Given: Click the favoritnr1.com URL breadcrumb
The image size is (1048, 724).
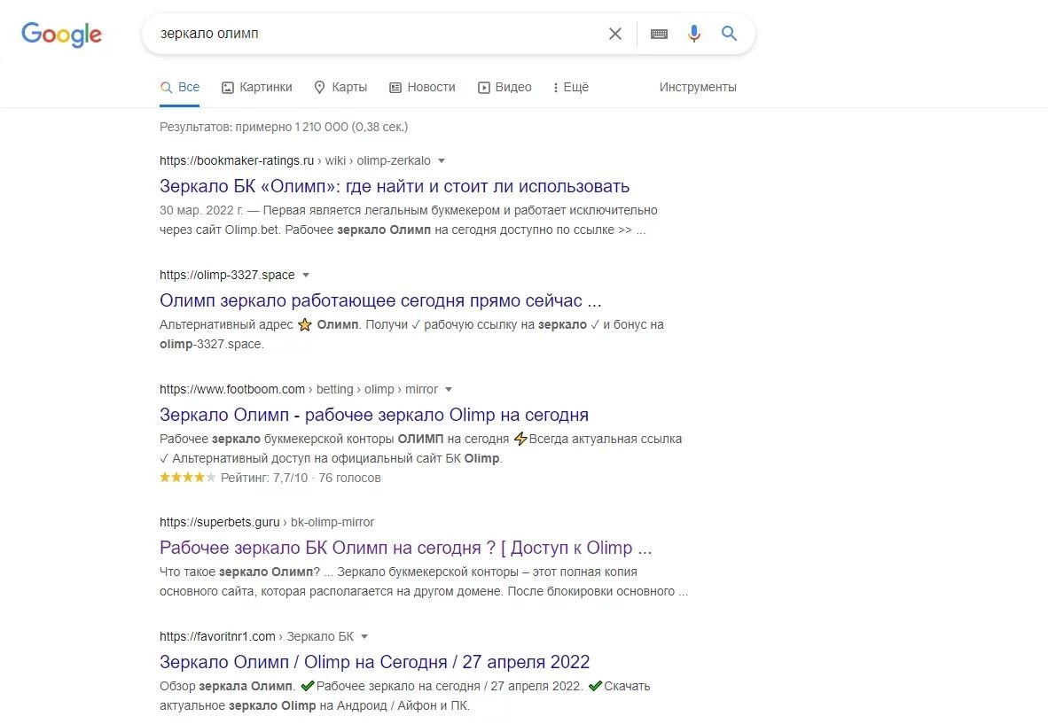Looking at the screenshot, I should [x=256, y=637].
